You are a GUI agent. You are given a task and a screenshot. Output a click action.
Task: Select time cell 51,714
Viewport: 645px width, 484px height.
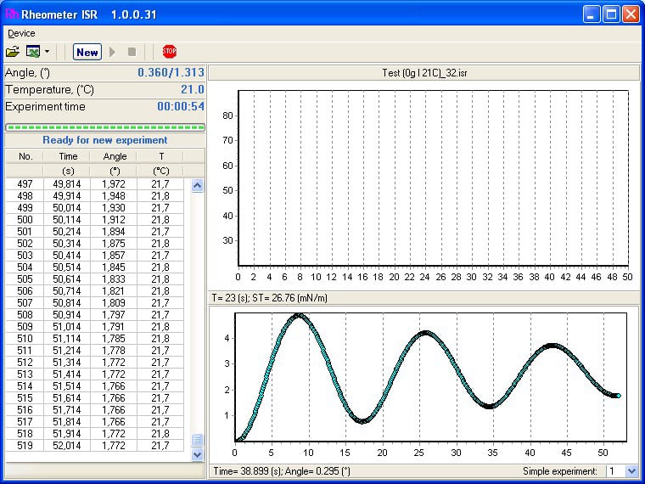coord(67,410)
